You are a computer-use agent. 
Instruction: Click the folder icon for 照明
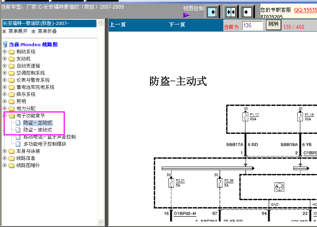point(11,101)
